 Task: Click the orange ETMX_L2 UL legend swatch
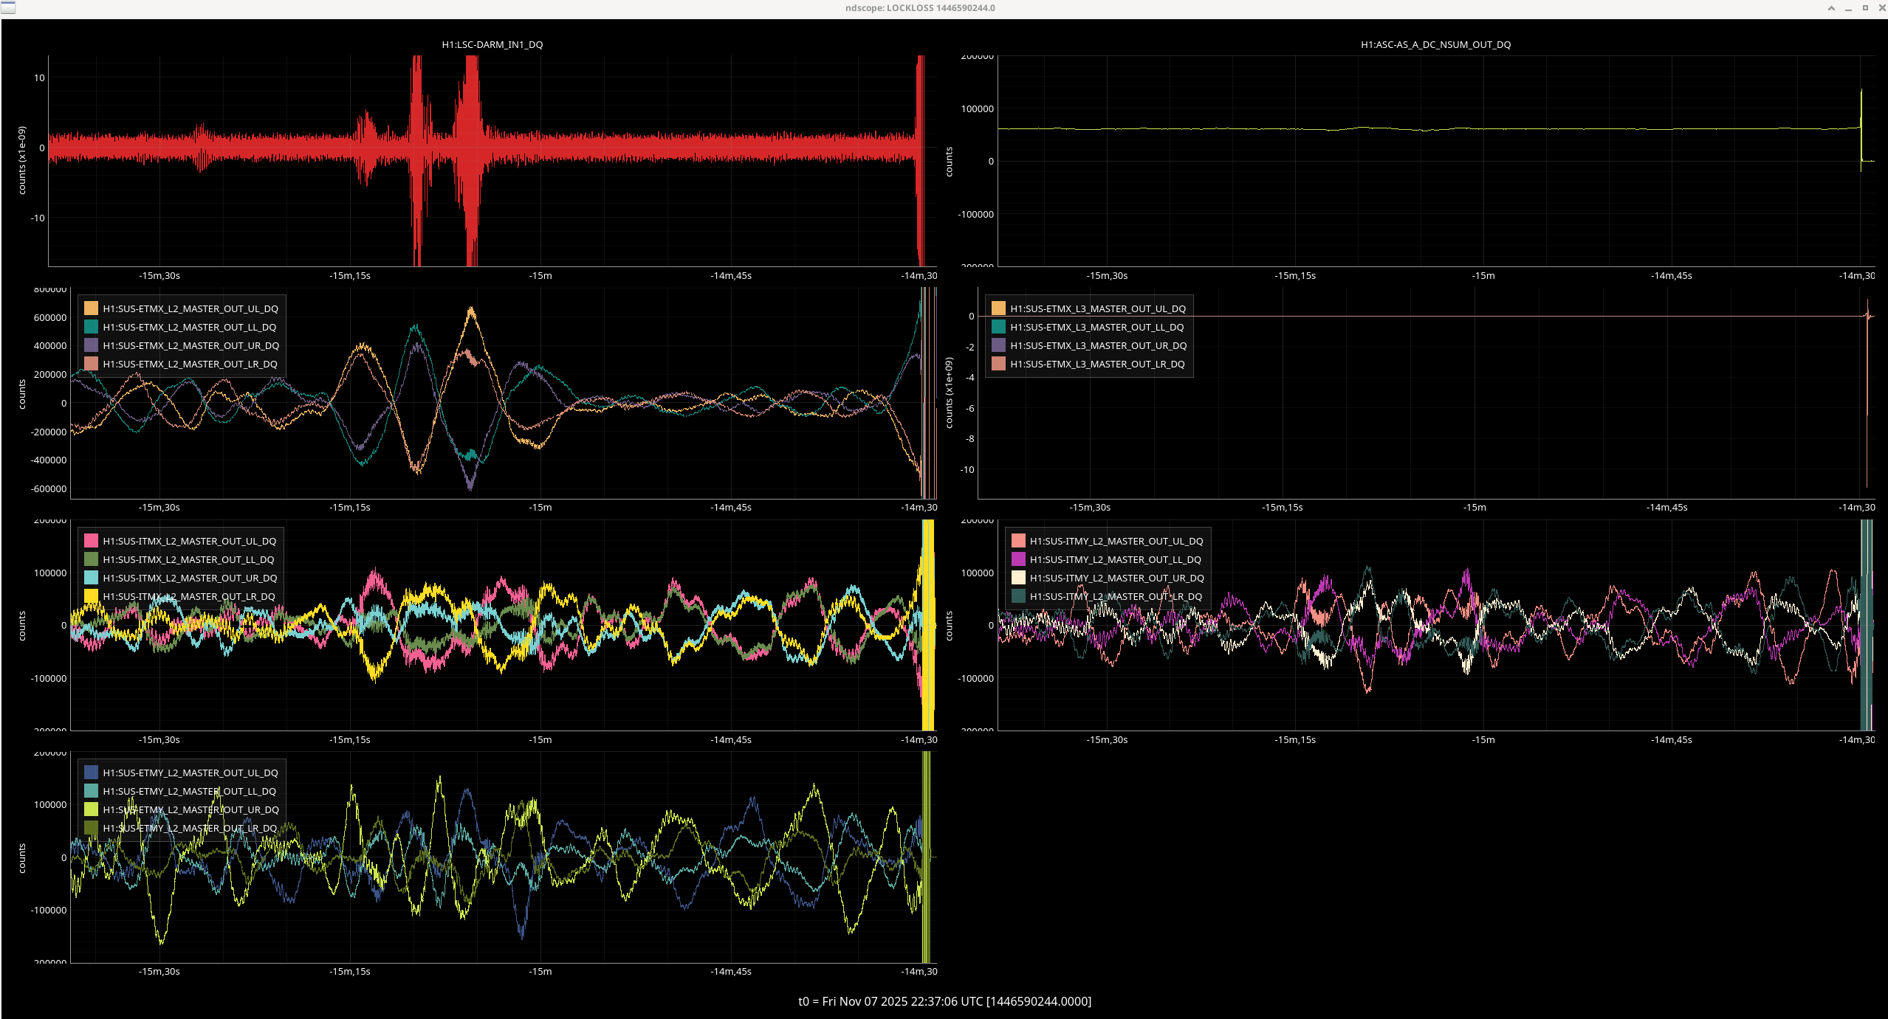click(x=91, y=308)
